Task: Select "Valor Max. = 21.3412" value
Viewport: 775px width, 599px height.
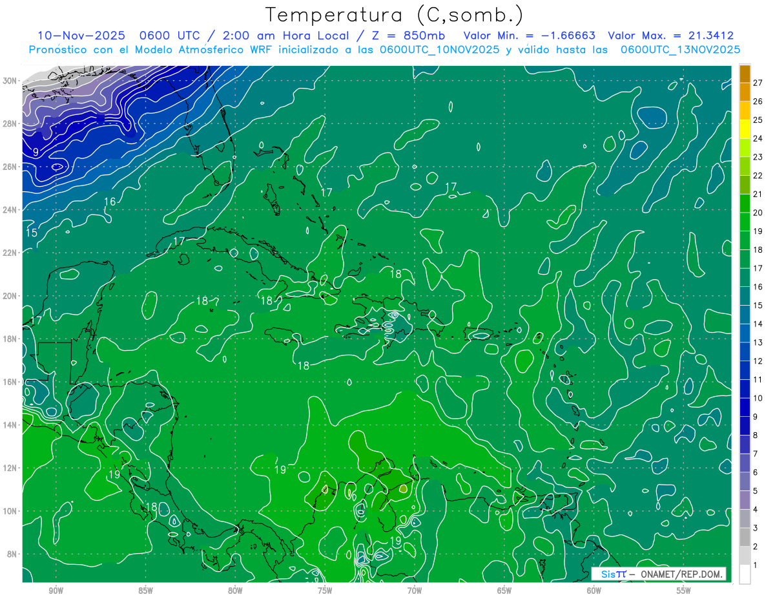Action: pyautogui.click(x=671, y=36)
